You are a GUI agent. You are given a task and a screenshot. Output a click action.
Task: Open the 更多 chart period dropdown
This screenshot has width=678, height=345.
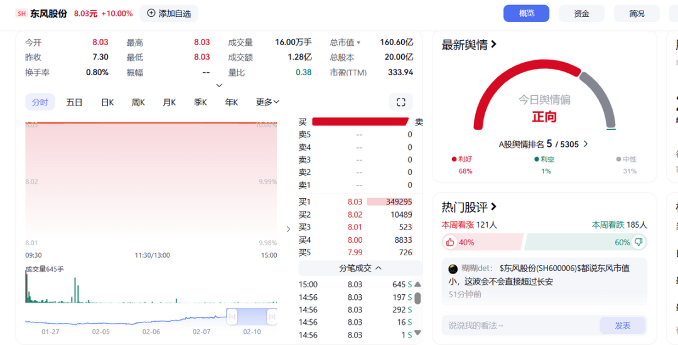click(267, 102)
